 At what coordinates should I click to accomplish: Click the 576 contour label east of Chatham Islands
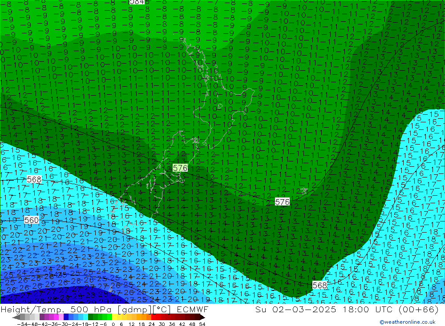[283, 202]
